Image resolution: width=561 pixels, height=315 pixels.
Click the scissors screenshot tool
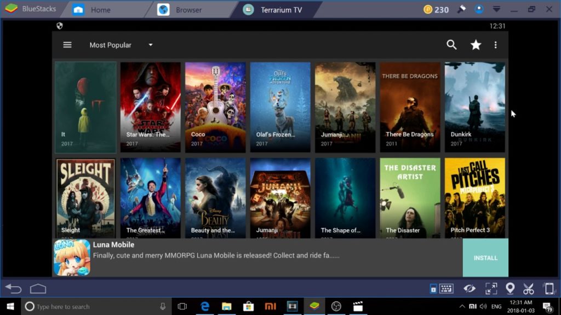pyautogui.click(x=529, y=289)
